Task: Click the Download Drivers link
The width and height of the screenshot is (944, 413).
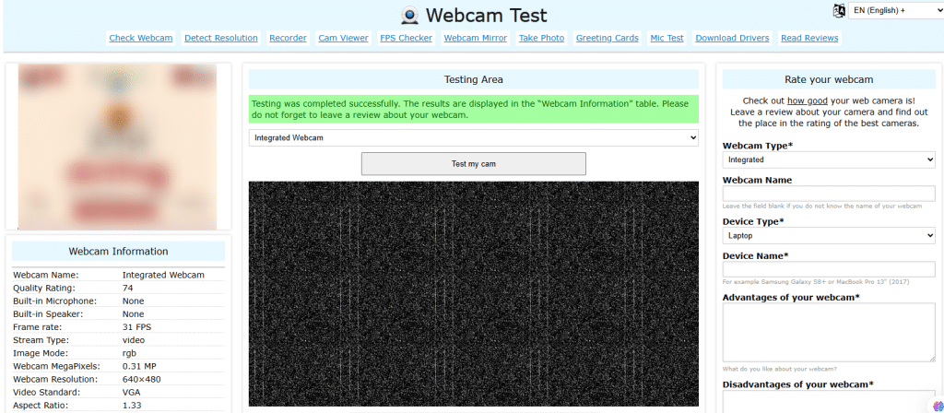Action: tap(732, 38)
